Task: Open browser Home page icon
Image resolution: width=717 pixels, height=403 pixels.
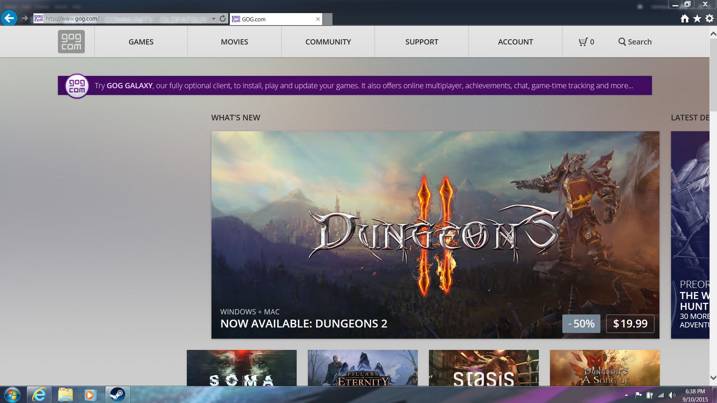Action: 684,18
